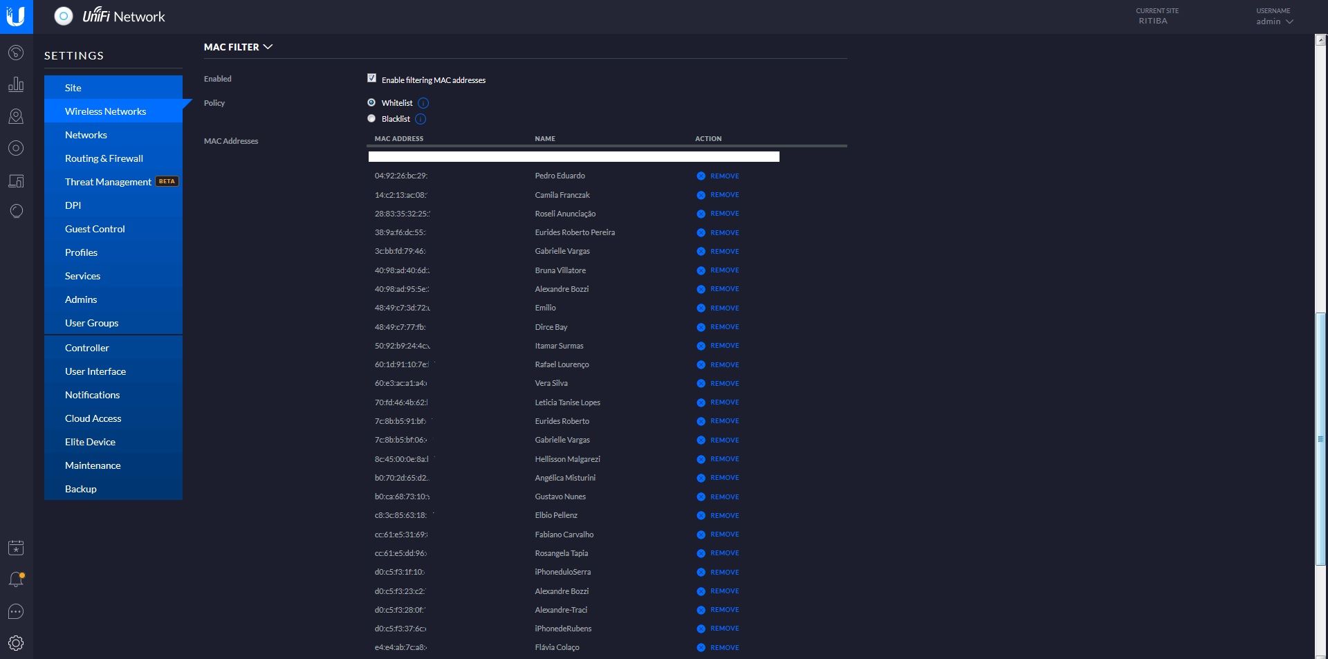Screen dimensions: 1328x659
Task: Open the Settings gear icon
Action: pos(16,643)
